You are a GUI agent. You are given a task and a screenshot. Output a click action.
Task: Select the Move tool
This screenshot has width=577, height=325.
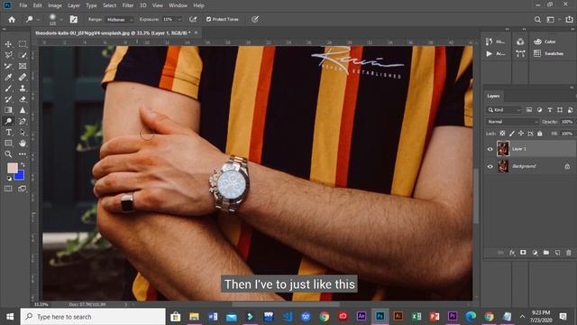[x=8, y=44]
